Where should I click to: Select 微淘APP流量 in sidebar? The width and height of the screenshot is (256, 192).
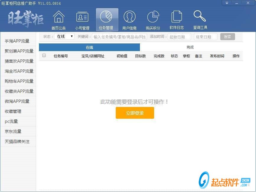click(18, 101)
